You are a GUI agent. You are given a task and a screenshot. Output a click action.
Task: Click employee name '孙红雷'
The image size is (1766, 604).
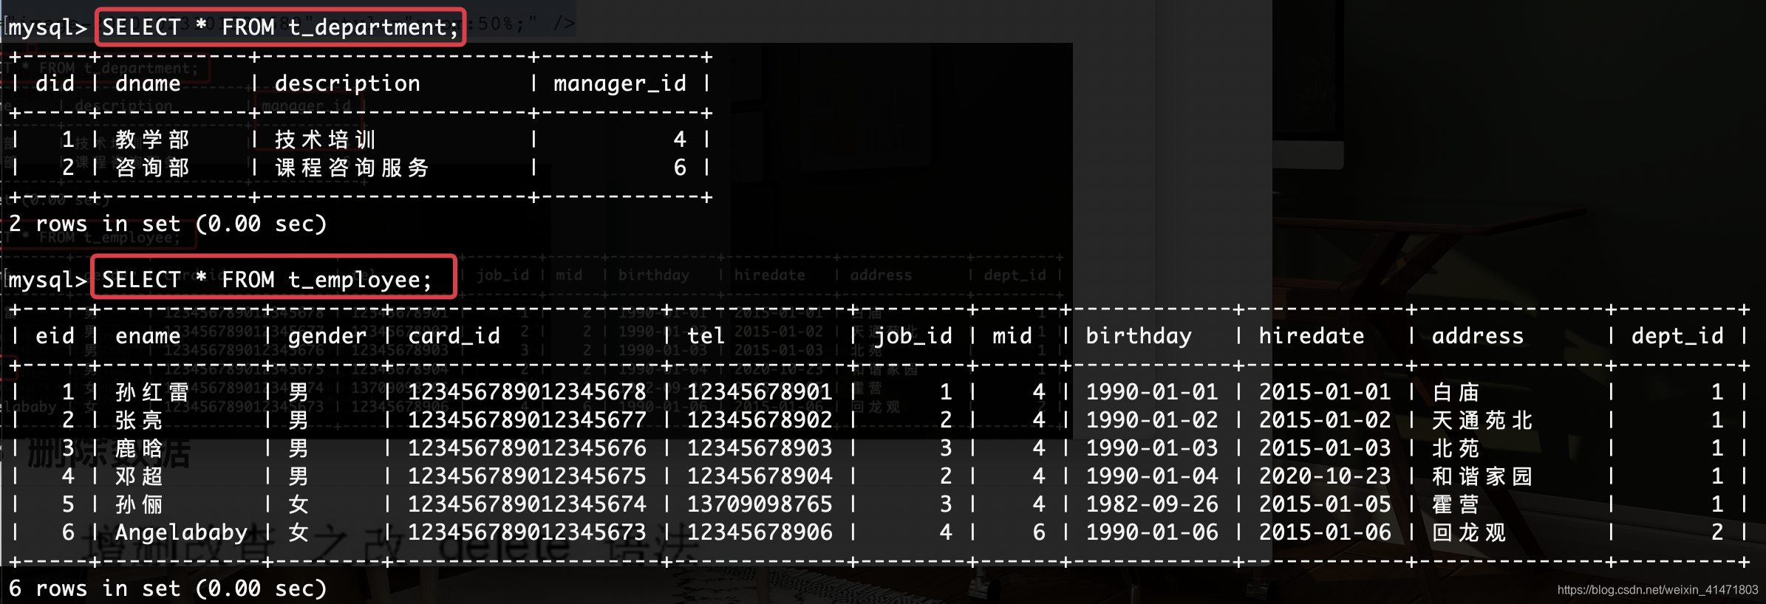coord(153,392)
